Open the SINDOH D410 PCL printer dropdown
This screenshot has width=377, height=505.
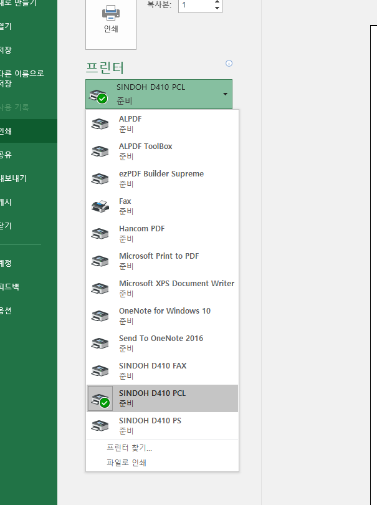tap(159, 94)
